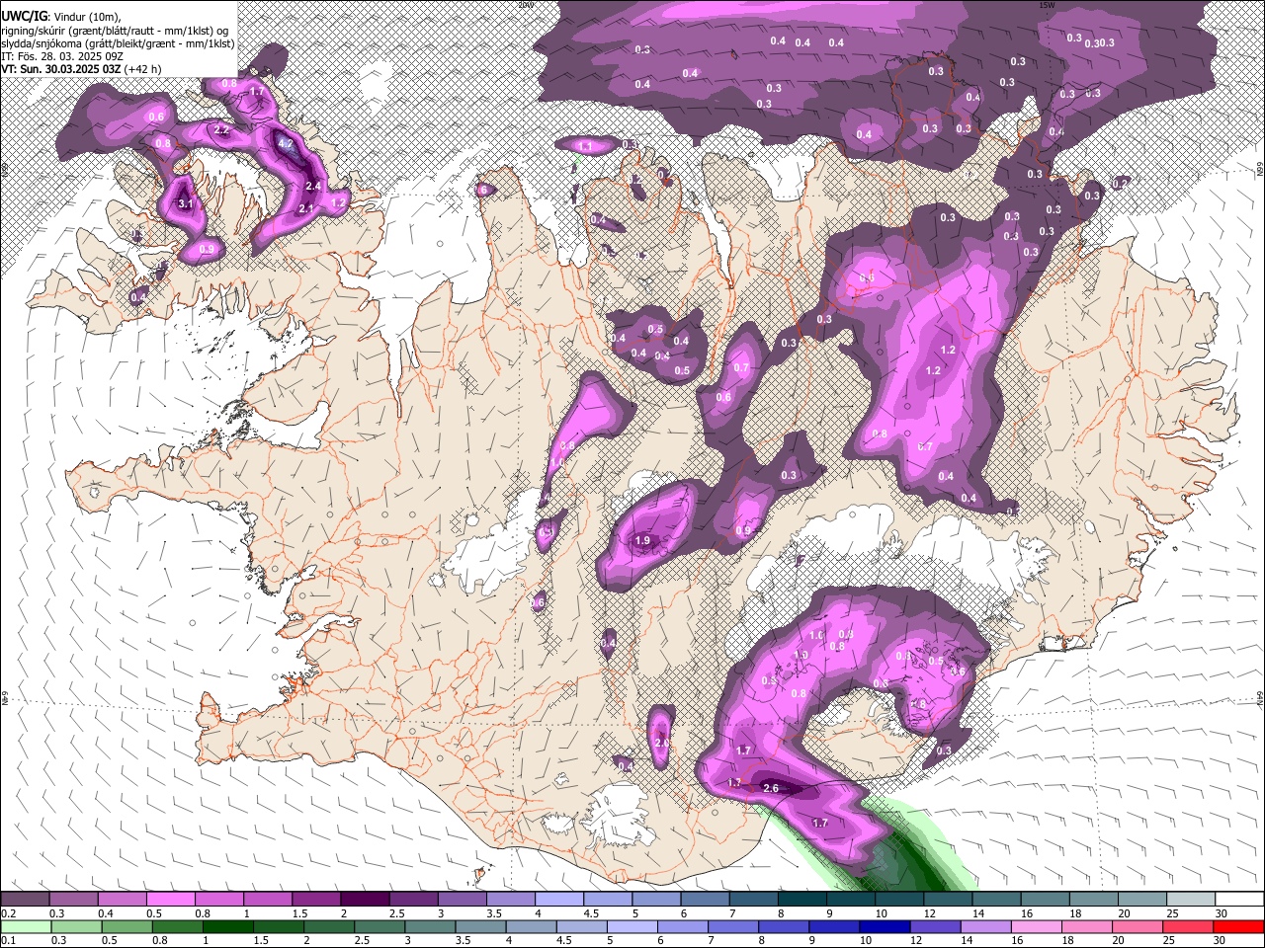This screenshot has width=1265, height=948.
Task: Click the 20W longitude label
Action: 526,5
